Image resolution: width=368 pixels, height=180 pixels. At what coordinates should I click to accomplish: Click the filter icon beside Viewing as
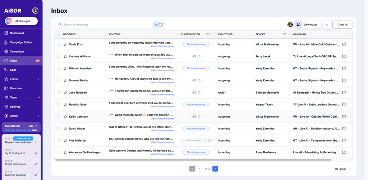click(x=327, y=25)
